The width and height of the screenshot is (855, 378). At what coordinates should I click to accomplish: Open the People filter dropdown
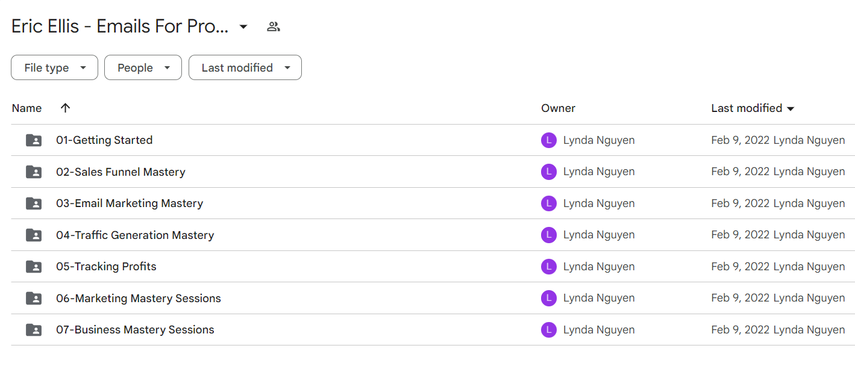pyautogui.click(x=143, y=67)
